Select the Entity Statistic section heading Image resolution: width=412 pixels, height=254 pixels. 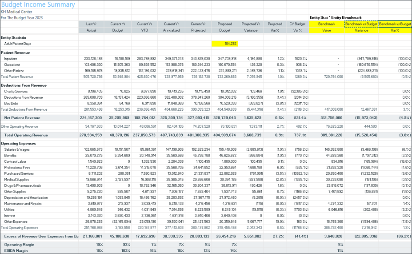tap(14, 38)
